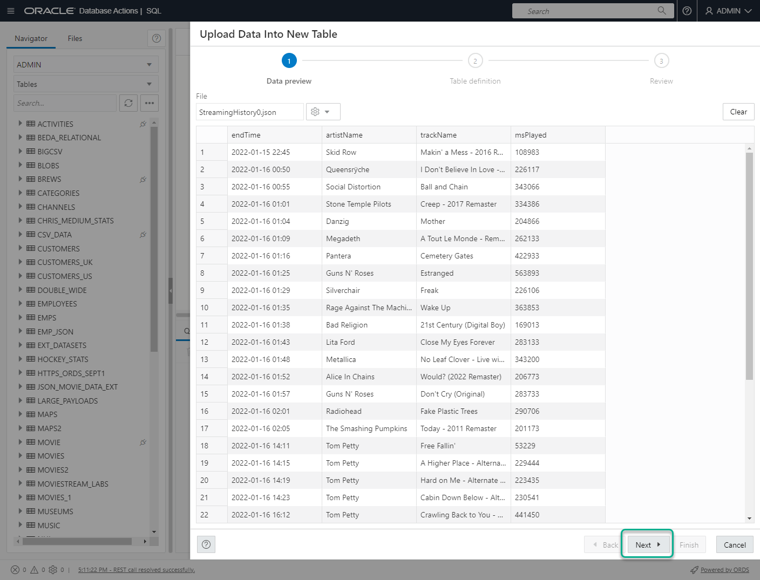Select the MOVIESTREAM_LABS table
This screenshot has height=580, width=760.
click(73, 483)
